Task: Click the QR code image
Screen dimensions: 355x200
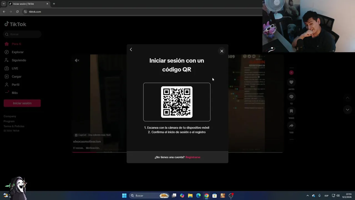Action: click(x=177, y=102)
